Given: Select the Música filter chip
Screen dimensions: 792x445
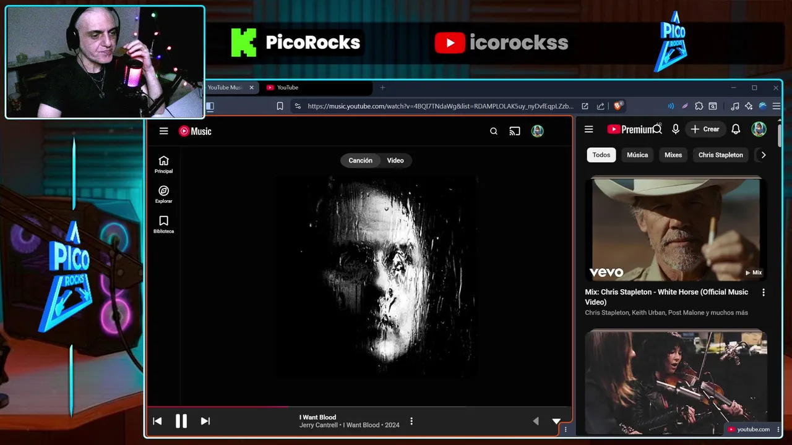Looking at the screenshot, I should 637,155.
